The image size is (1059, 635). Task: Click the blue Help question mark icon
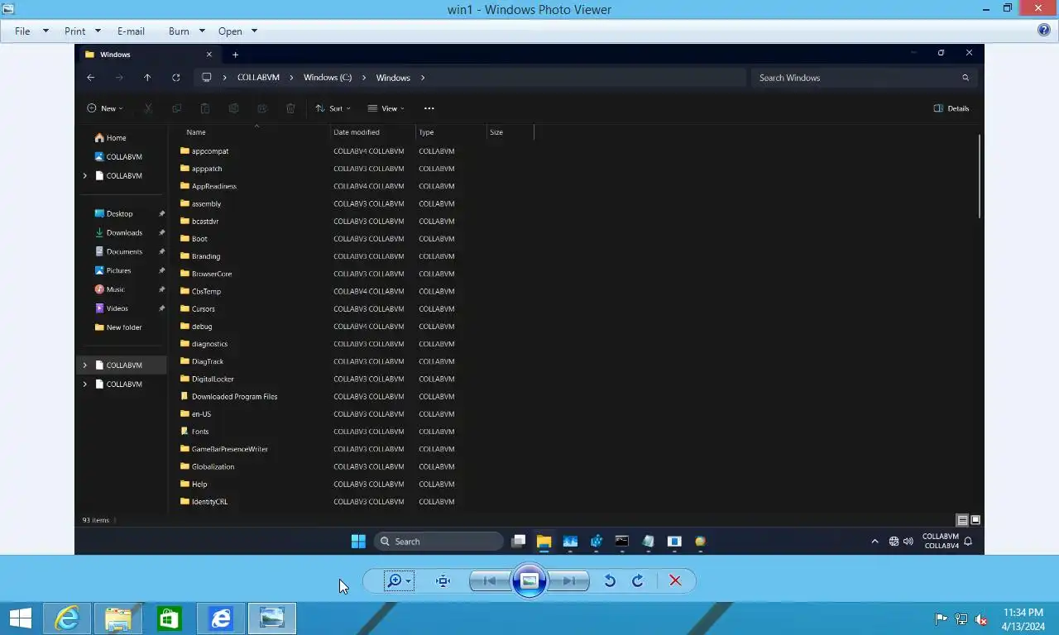(1044, 30)
